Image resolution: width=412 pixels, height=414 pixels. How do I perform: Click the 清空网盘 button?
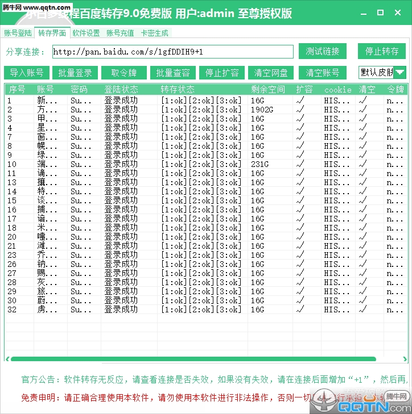(271, 73)
